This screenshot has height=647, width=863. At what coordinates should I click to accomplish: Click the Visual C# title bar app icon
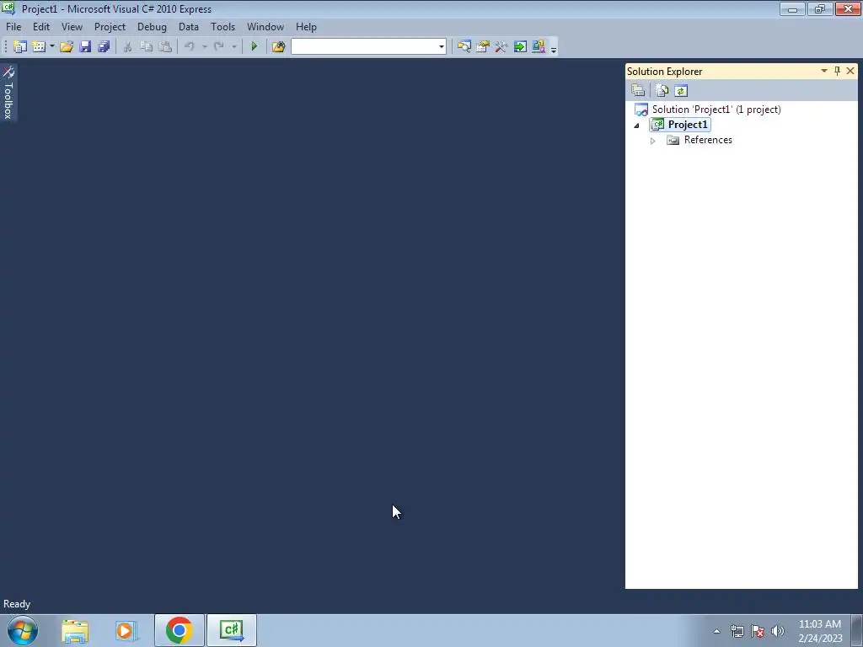8,8
